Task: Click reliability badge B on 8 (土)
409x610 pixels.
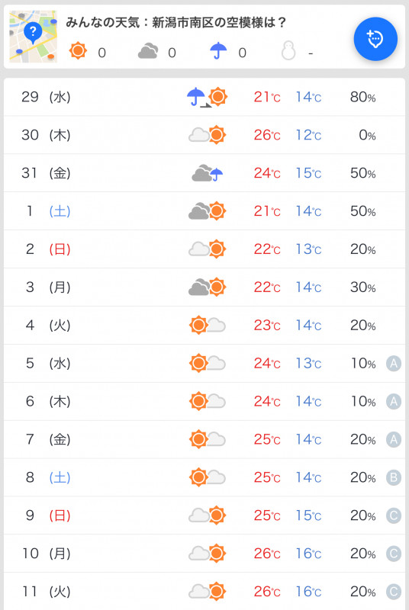Action: pyautogui.click(x=394, y=478)
